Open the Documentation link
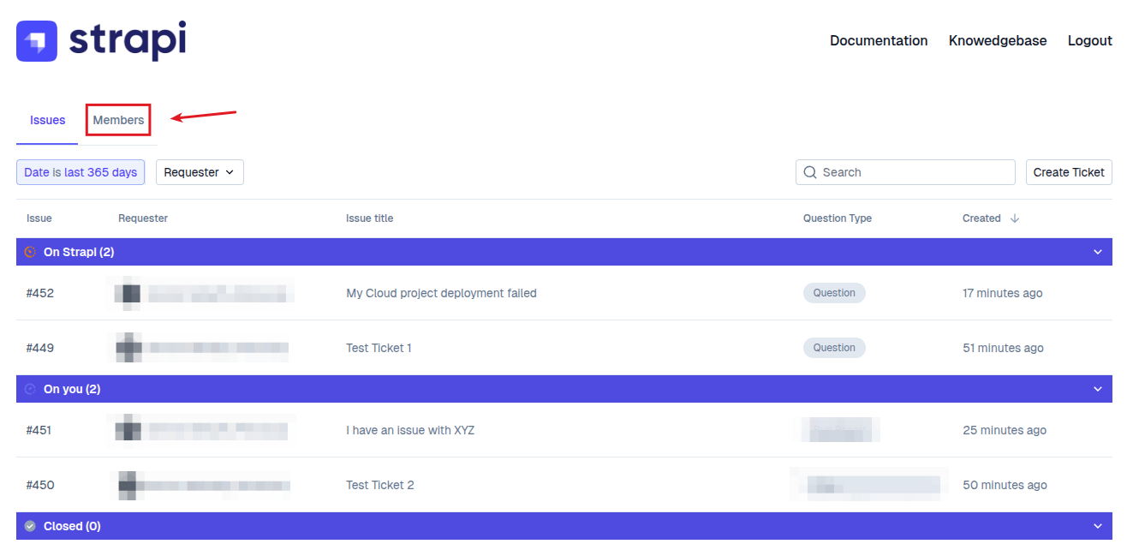This screenshot has height=550, width=1127. click(879, 40)
